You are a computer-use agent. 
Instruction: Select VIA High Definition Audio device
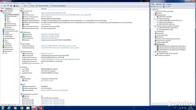(166, 30)
